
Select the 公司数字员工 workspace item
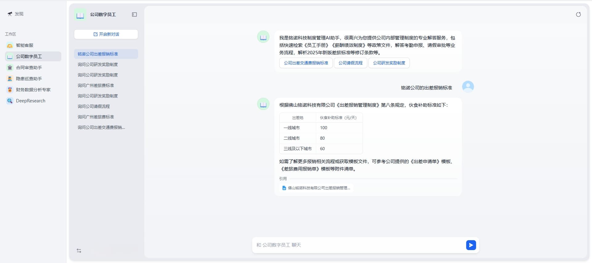coord(33,56)
